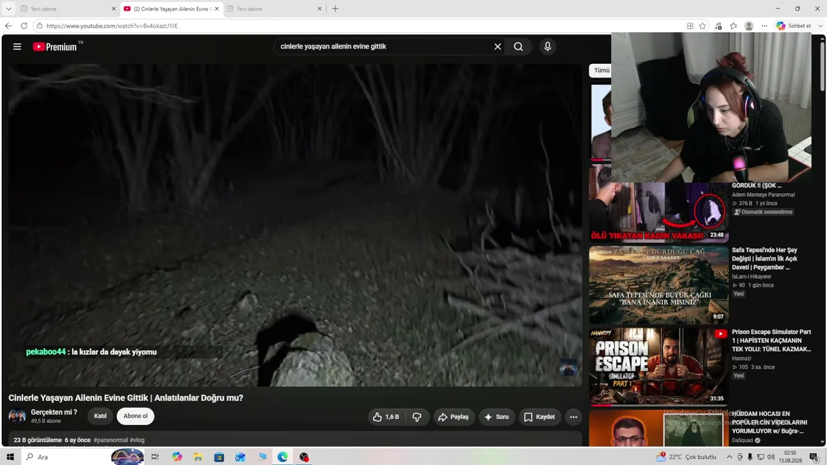The image size is (827, 465).
Task: Dislike the video with the thumbs-down icon
Action: [x=417, y=417]
